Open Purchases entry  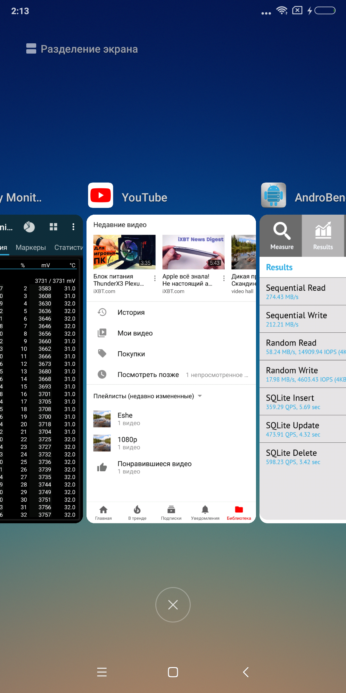[171, 354]
